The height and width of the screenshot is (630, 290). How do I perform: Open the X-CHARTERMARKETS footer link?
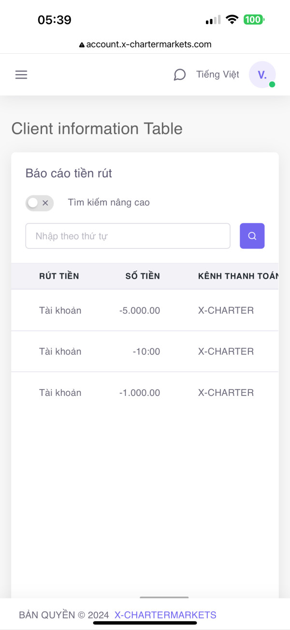point(165,615)
